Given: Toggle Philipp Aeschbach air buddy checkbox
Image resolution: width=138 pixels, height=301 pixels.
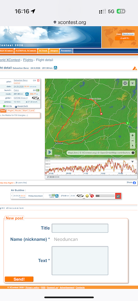Looking at the screenshot, I should tap(118, 196).
